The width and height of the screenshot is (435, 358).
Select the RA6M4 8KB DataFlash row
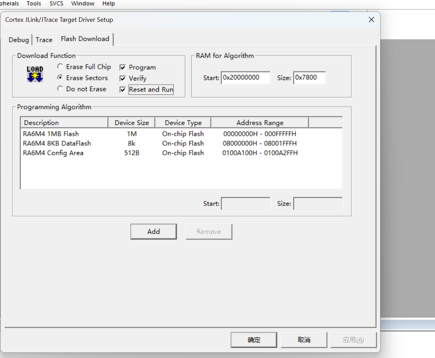coord(181,143)
